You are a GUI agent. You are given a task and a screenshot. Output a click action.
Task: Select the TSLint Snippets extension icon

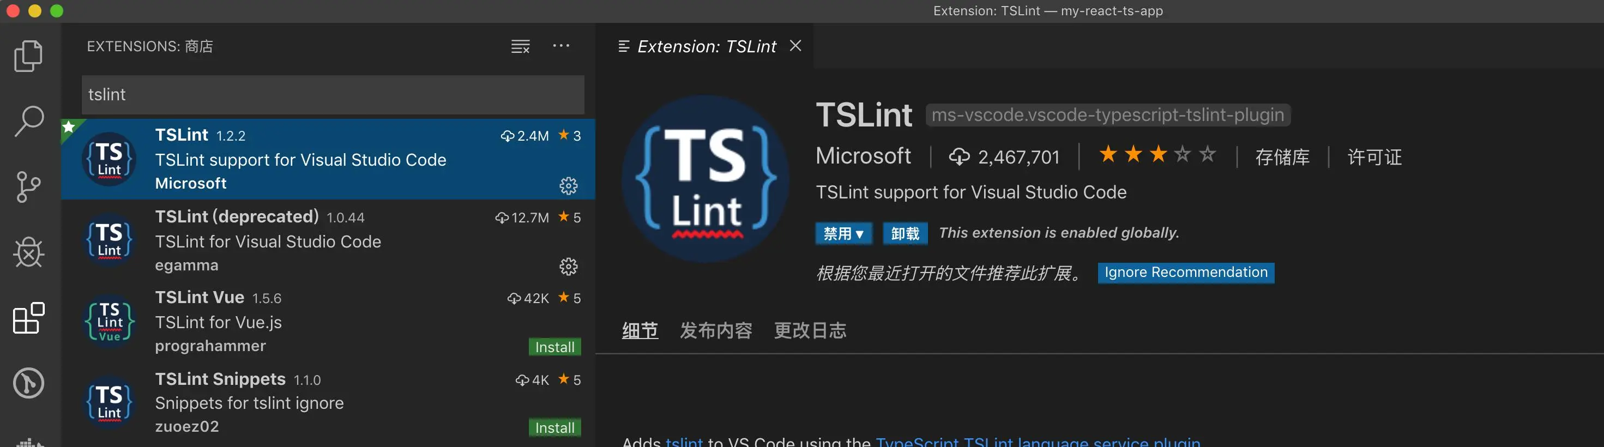pos(109,402)
